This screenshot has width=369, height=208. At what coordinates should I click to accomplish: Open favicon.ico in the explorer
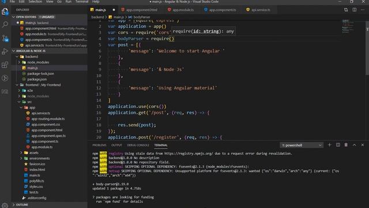click(x=50, y=164)
